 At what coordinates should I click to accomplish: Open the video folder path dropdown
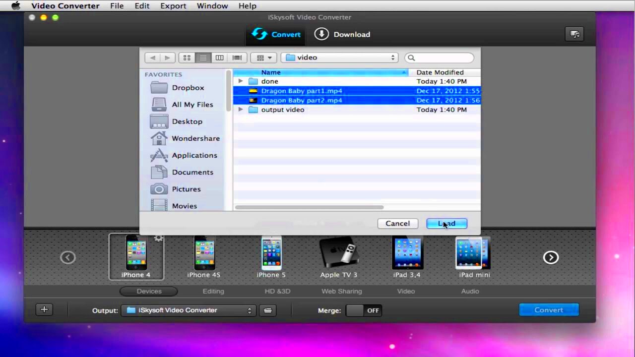click(x=340, y=58)
